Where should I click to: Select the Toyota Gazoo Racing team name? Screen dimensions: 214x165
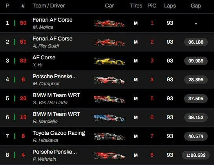pyautogui.click(x=59, y=133)
